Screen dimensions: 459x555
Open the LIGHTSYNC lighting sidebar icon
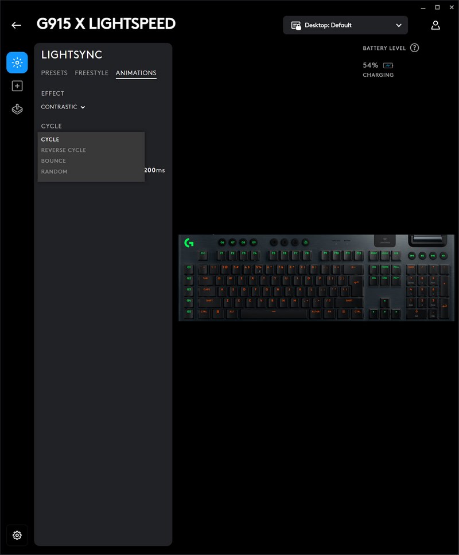(x=17, y=62)
